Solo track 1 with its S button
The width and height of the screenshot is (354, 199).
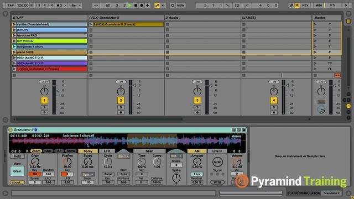(44, 107)
